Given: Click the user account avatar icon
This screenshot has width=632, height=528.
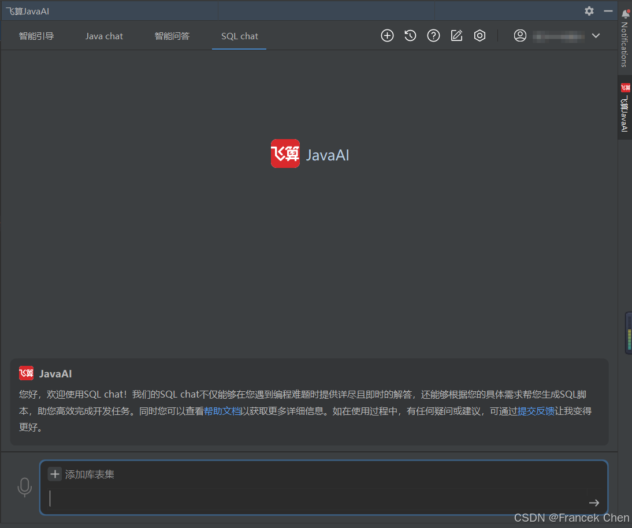Looking at the screenshot, I should (x=520, y=36).
